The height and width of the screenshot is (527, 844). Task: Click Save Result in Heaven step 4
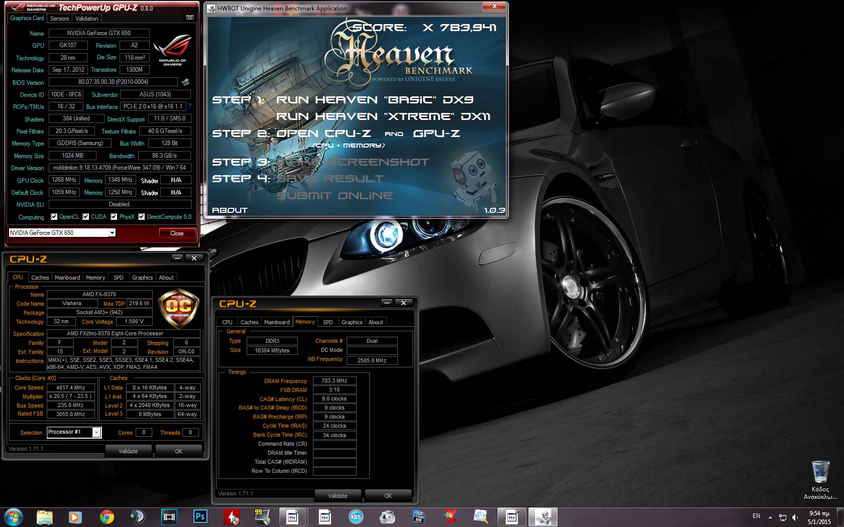click(330, 178)
